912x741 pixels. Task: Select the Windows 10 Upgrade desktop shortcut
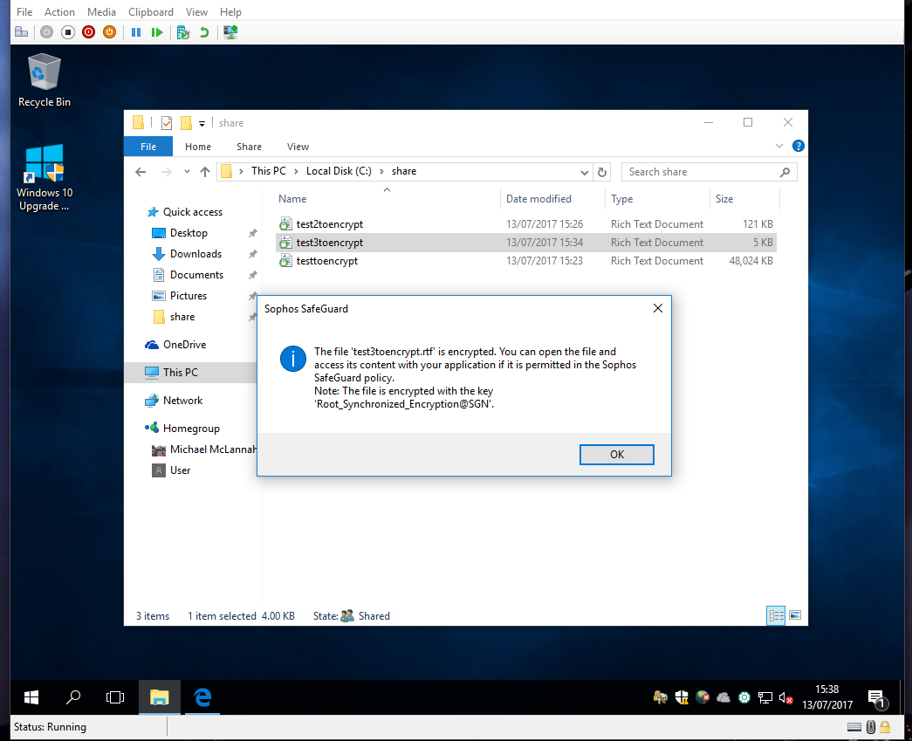[x=45, y=177]
